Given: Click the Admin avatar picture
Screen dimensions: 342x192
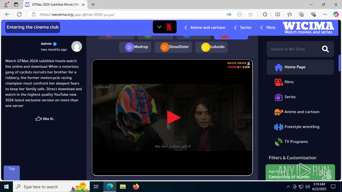Looking at the screenshot, I should click(76, 46).
